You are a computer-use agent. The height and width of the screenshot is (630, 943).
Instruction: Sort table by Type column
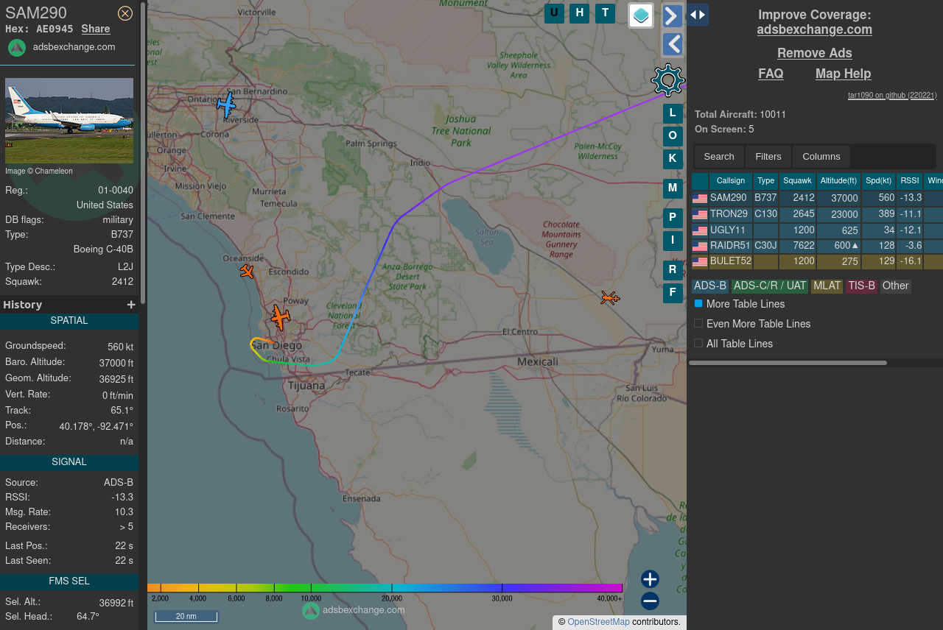tap(766, 181)
